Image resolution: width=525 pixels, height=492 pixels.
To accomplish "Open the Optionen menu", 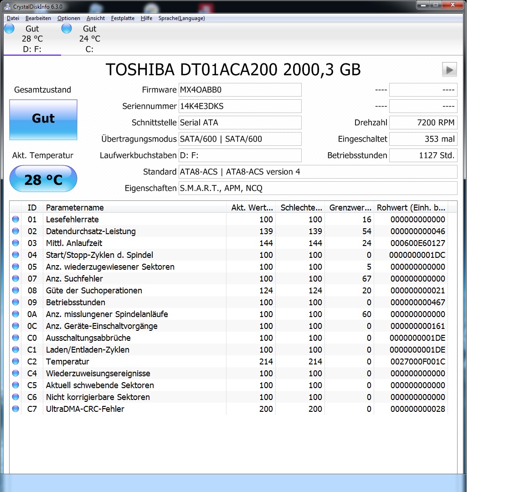I will (x=69, y=18).
